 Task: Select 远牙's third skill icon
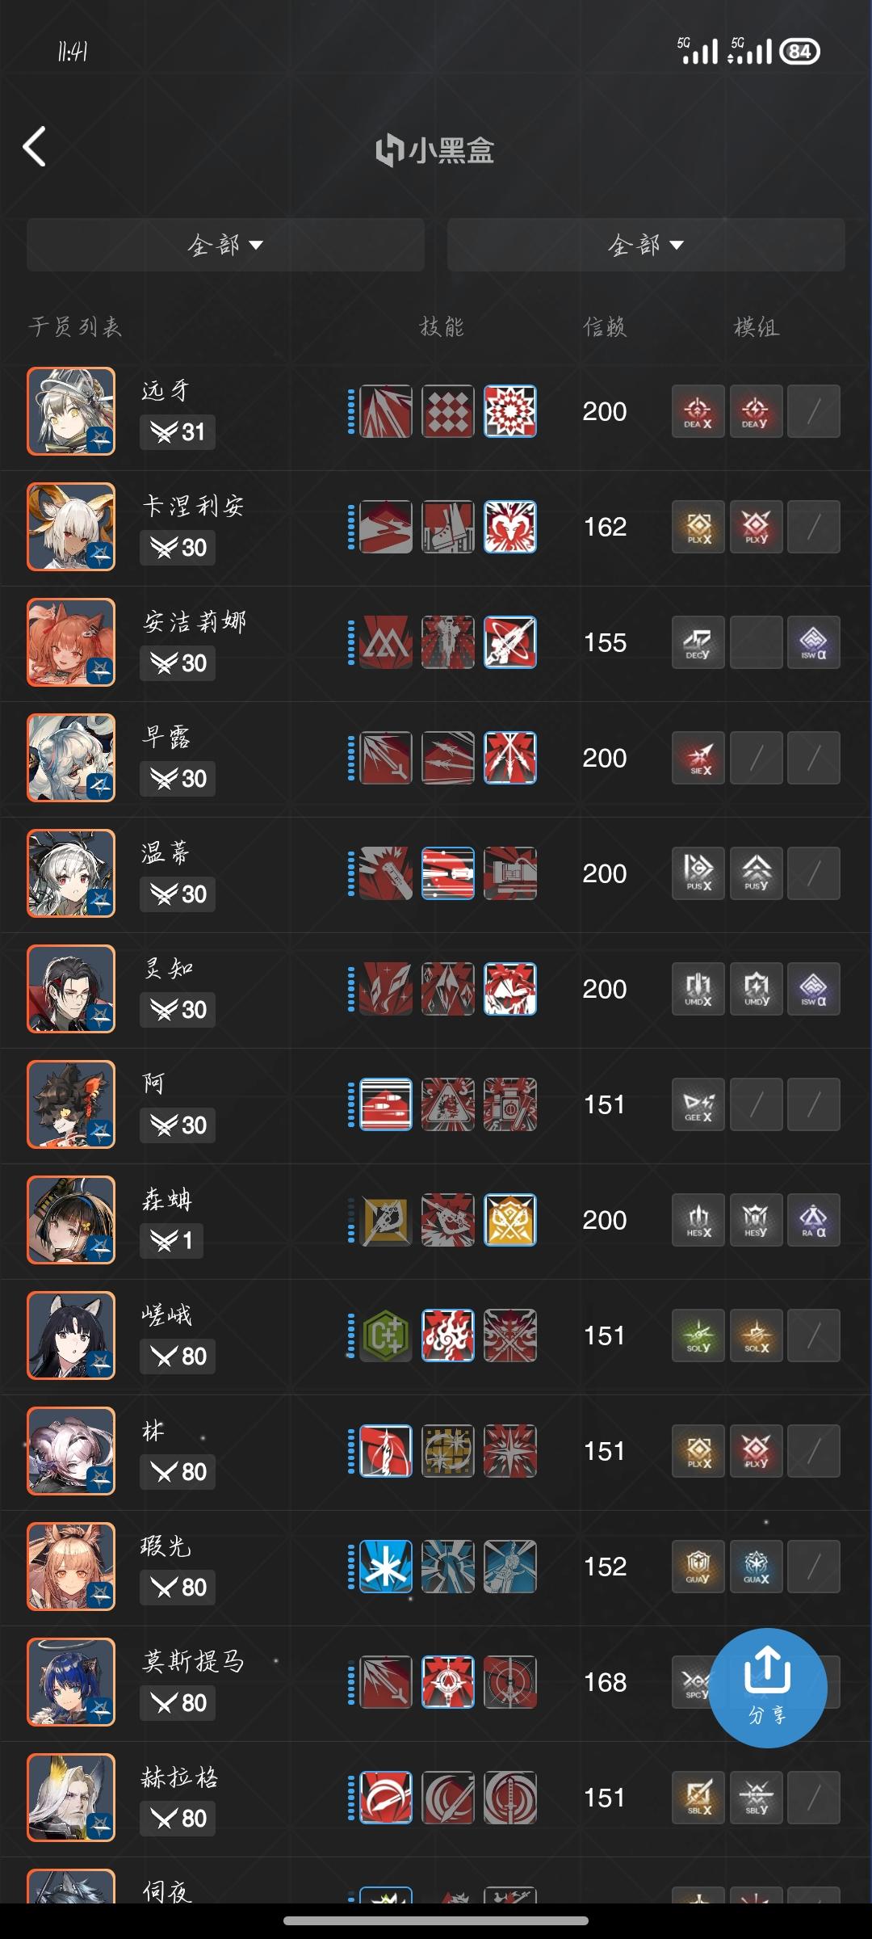[510, 411]
